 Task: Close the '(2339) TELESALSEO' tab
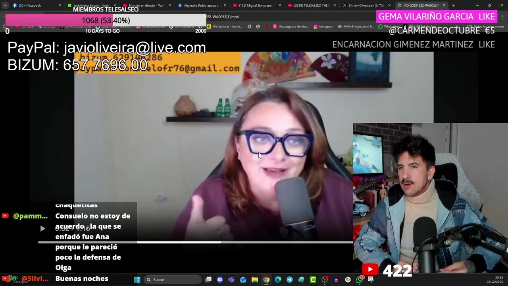(x=335, y=6)
